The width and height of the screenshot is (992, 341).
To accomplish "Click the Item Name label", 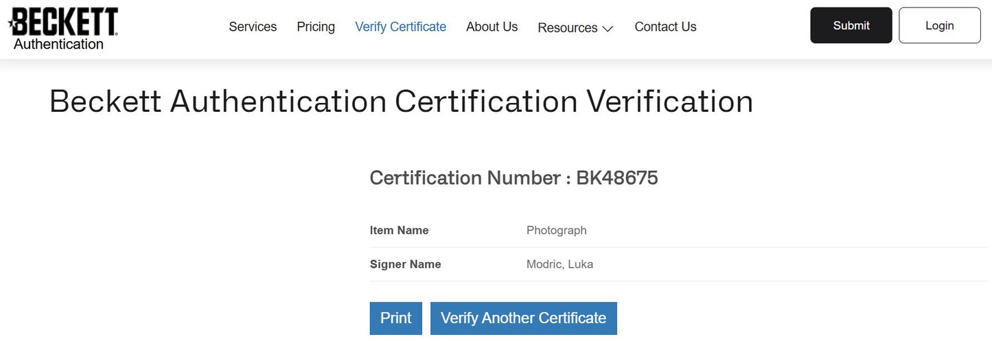I will pyautogui.click(x=399, y=231).
